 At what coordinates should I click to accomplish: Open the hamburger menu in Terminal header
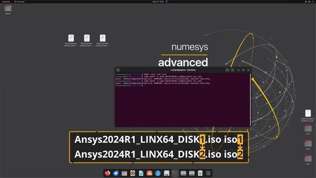pyautogui.click(x=233, y=70)
